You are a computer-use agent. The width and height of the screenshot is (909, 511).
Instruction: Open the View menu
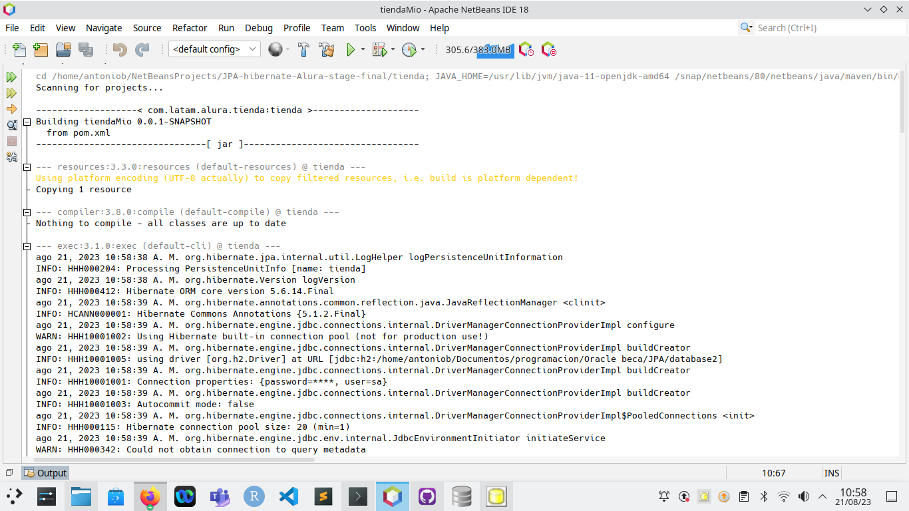(65, 28)
